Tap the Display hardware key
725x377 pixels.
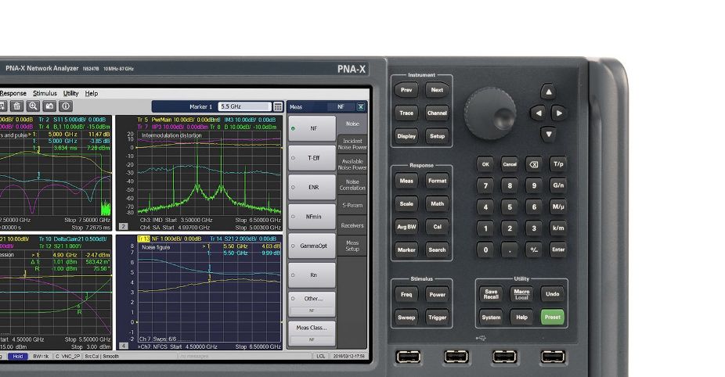click(406, 136)
